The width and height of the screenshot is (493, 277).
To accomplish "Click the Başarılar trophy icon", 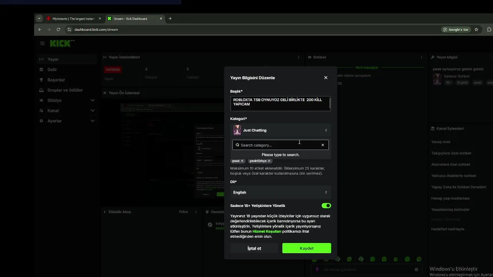I will 42,80.
